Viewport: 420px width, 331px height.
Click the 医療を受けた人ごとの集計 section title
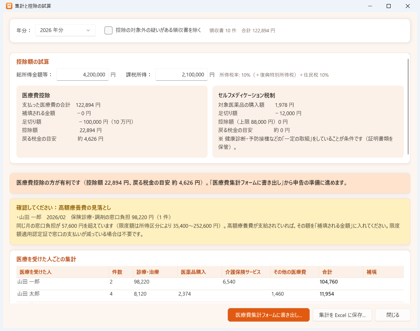[46, 259]
